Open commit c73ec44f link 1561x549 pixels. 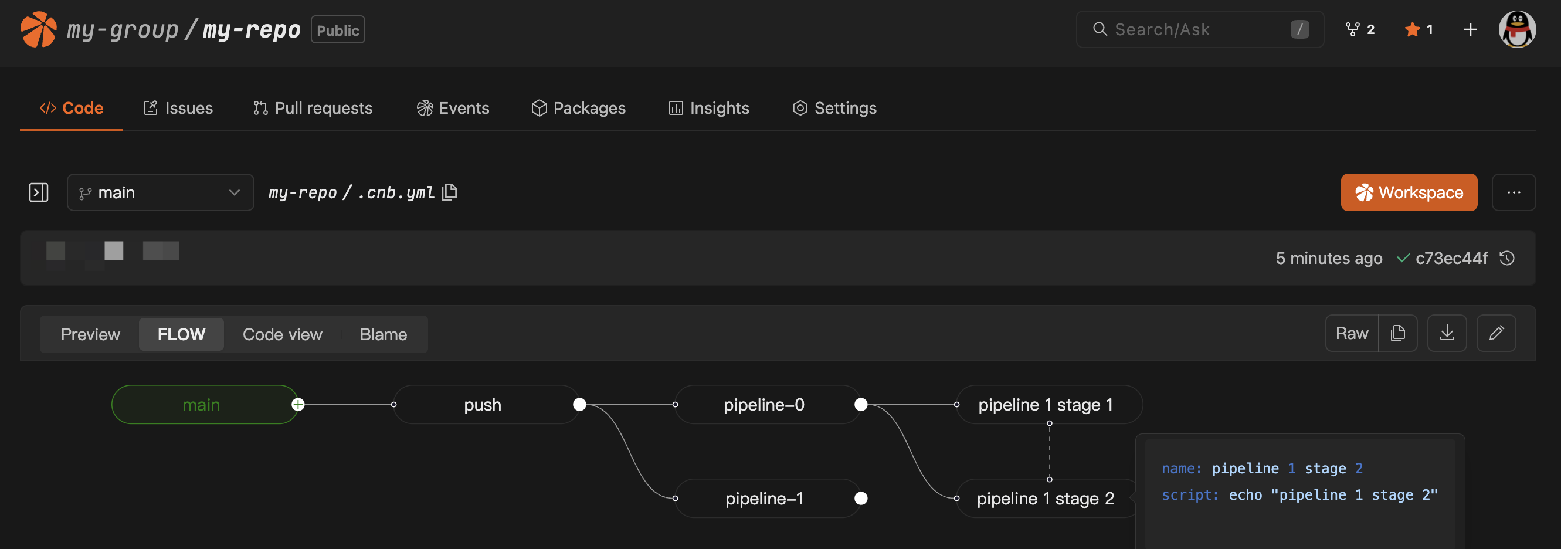(1451, 258)
